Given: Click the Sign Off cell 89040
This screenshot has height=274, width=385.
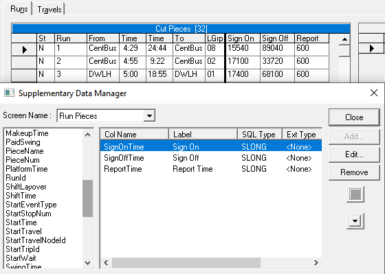Looking at the screenshot, I should (x=277, y=49).
